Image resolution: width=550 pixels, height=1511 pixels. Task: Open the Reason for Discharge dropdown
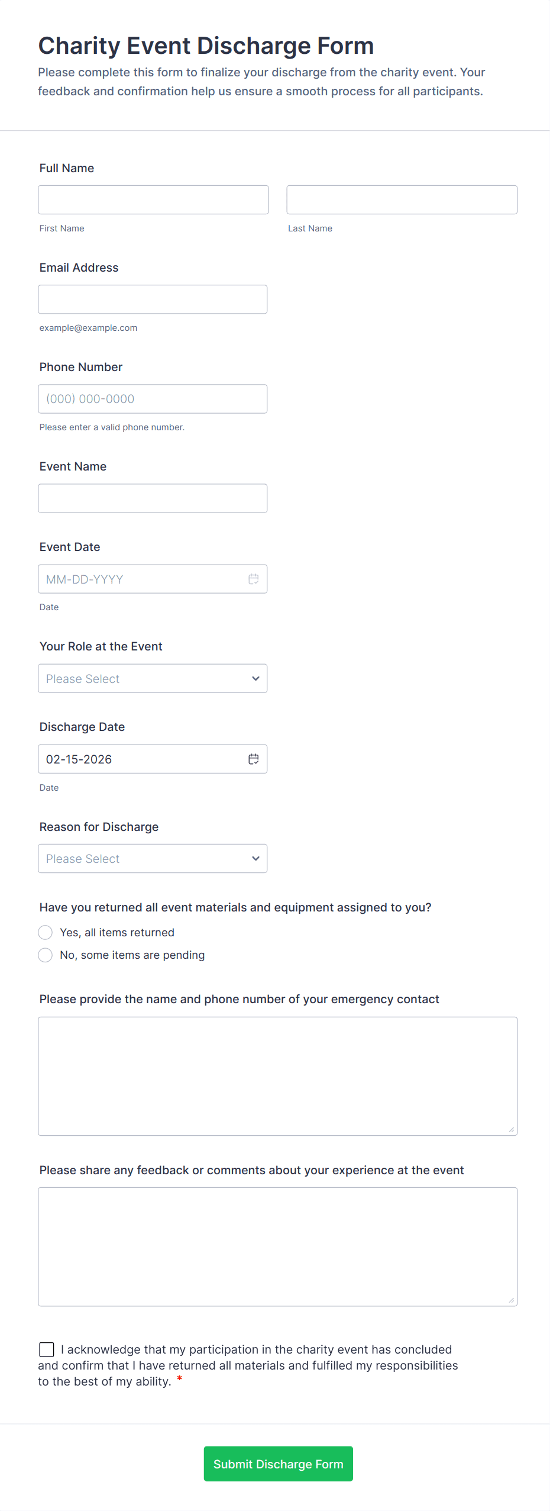[x=153, y=858]
